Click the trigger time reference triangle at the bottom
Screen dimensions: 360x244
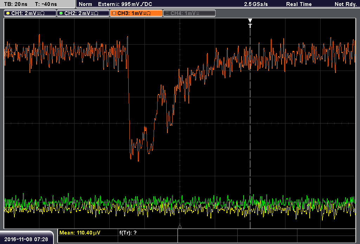[x=180, y=226]
